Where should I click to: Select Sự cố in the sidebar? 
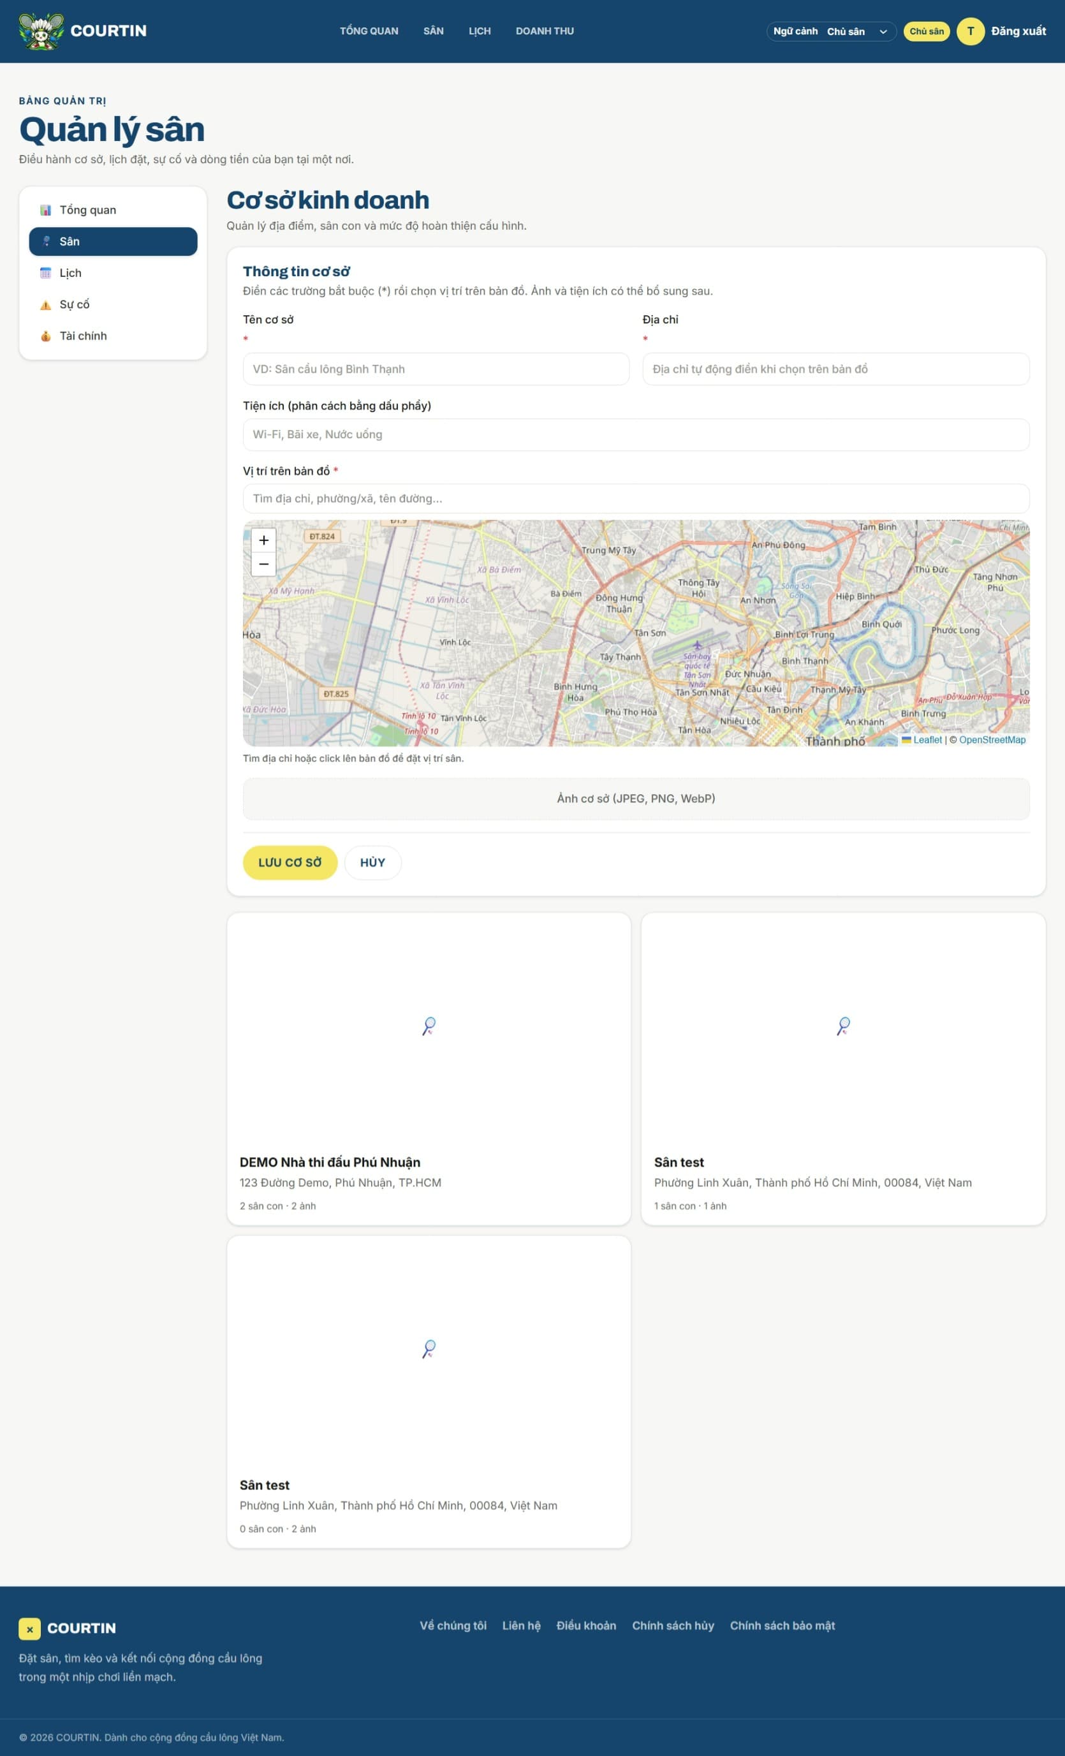114,305
